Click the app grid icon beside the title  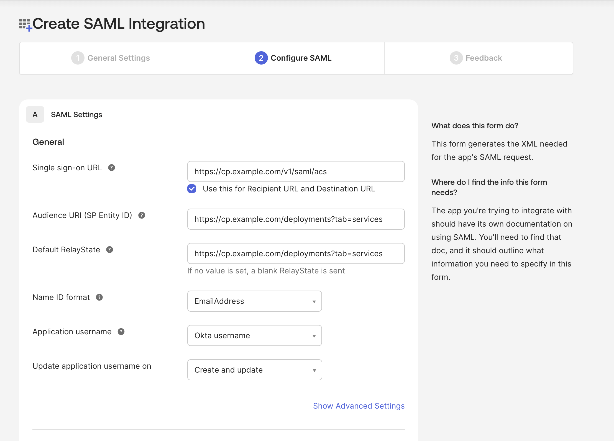coord(25,25)
